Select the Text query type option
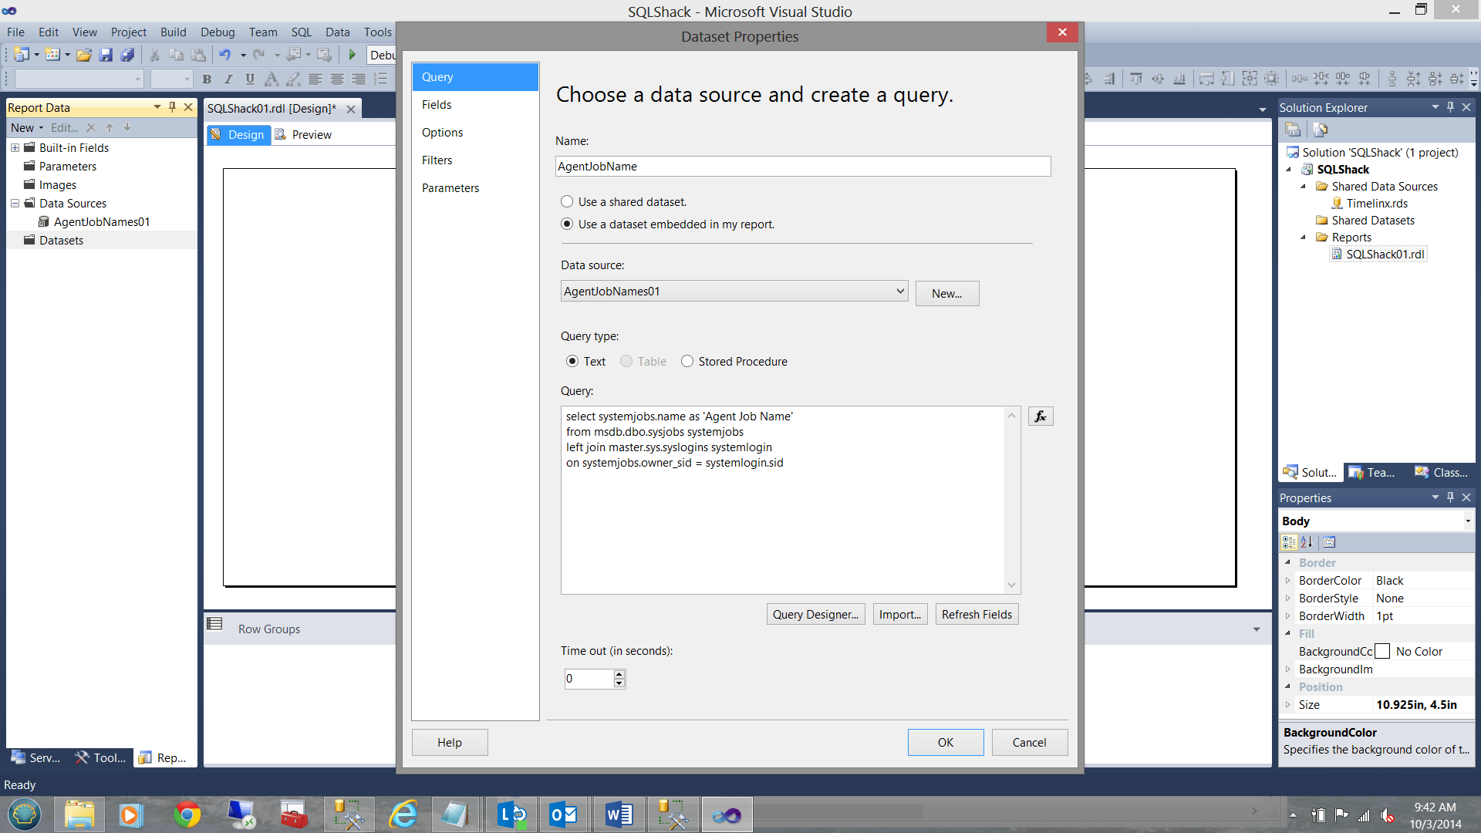 click(572, 361)
